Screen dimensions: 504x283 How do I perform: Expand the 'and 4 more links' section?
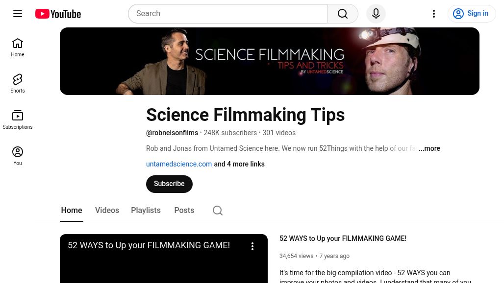(239, 164)
